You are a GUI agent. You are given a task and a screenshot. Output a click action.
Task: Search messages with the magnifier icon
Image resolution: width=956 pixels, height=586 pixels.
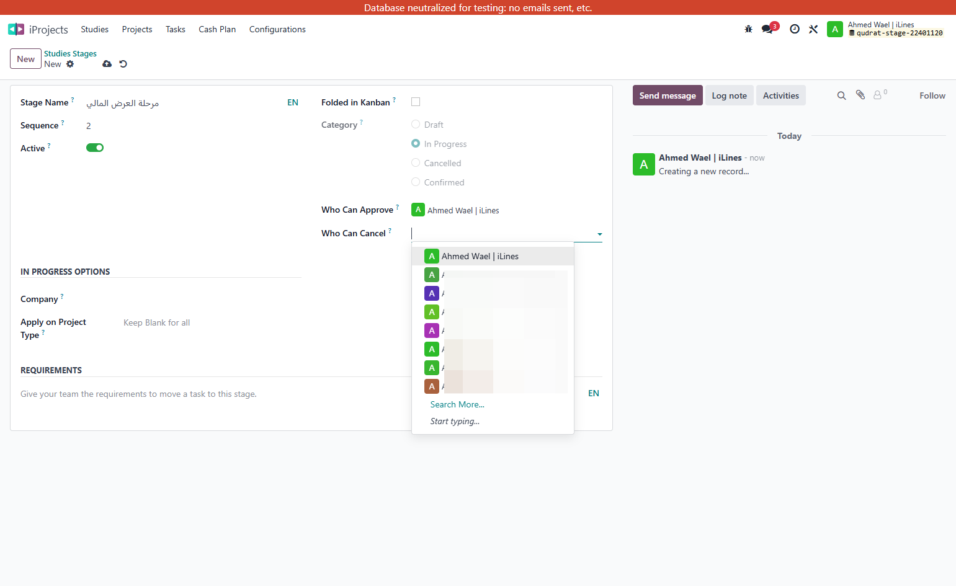pos(842,95)
